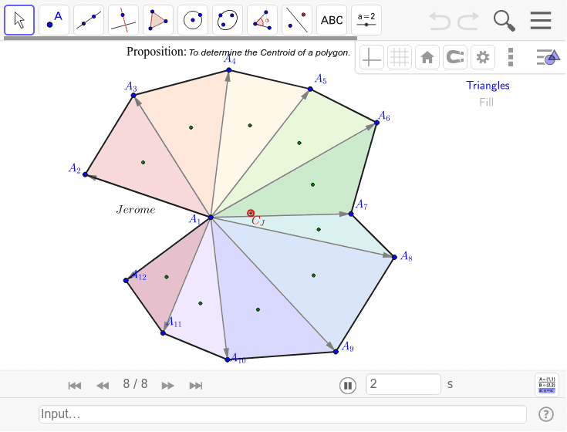The image size is (567, 432).
Task: Click the playback delay seconds field
Action: point(403,384)
